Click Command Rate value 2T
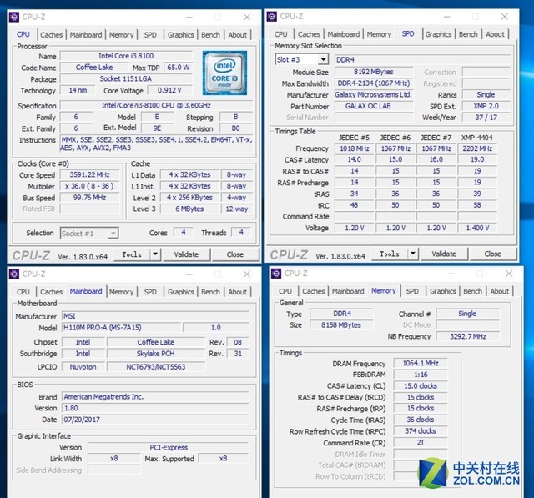This screenshot has height=498, width=534. point(421,442)
